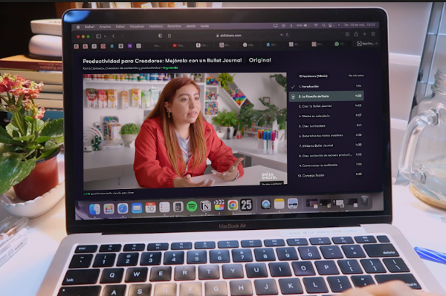
Task: Click the skillshare.com address field
Action: point(229,36)
